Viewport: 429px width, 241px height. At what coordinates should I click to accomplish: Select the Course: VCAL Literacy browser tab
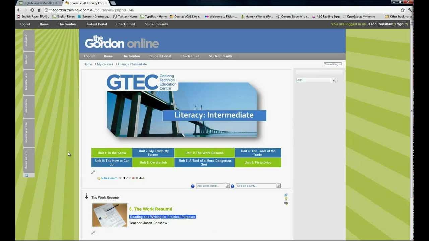click(x=86, y=3)
